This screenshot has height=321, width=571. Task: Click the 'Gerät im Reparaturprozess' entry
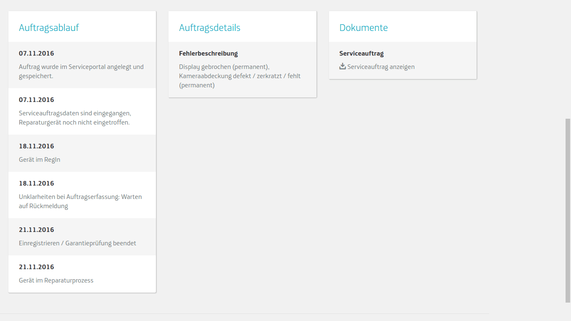56,280
